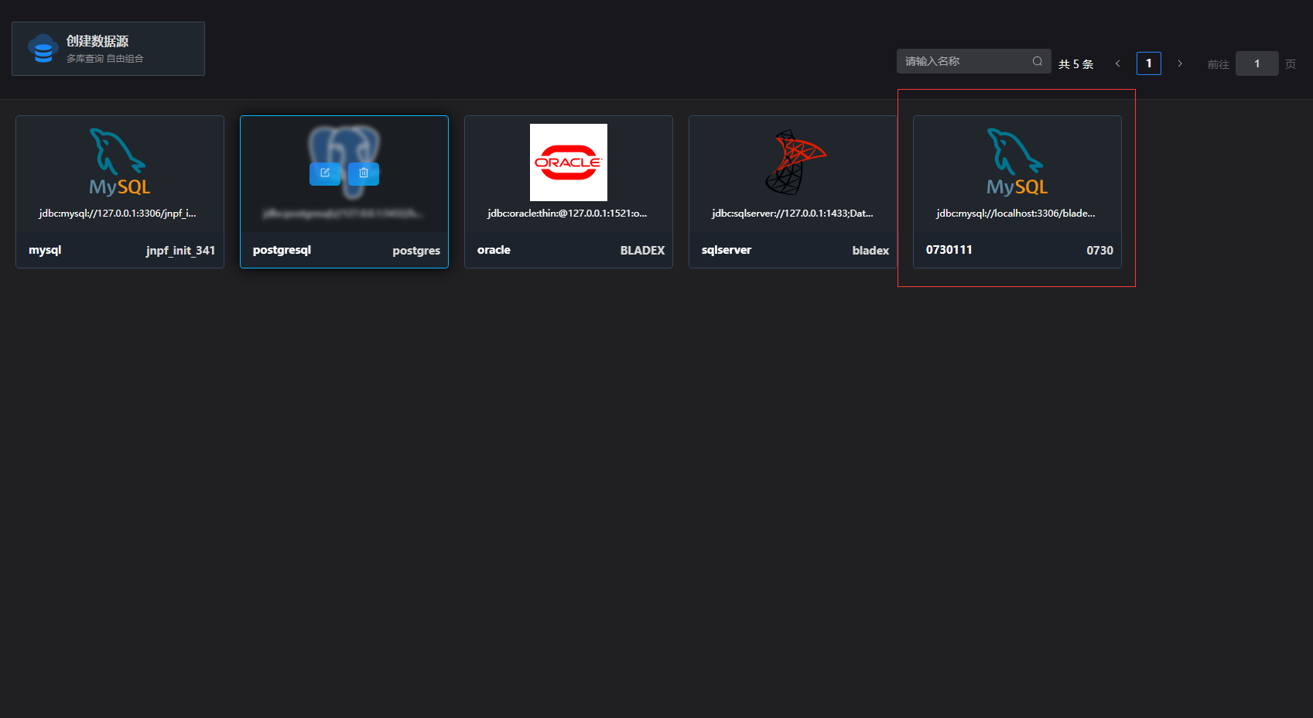The width and height of the screenshot is (1313, 718).
Task: Click the blue database icon for 创建数据源
Action: (x=43, y=49)
